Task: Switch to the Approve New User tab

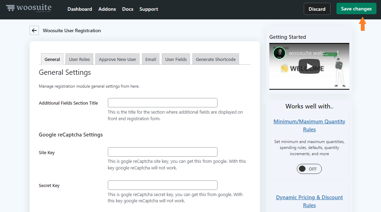Action: pyautogui.click(x=117, y=59)
